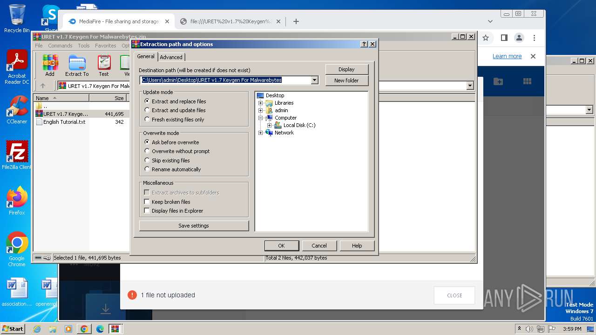Click the Cancel button
Viewport: 596px width, 335px height.
319,246
